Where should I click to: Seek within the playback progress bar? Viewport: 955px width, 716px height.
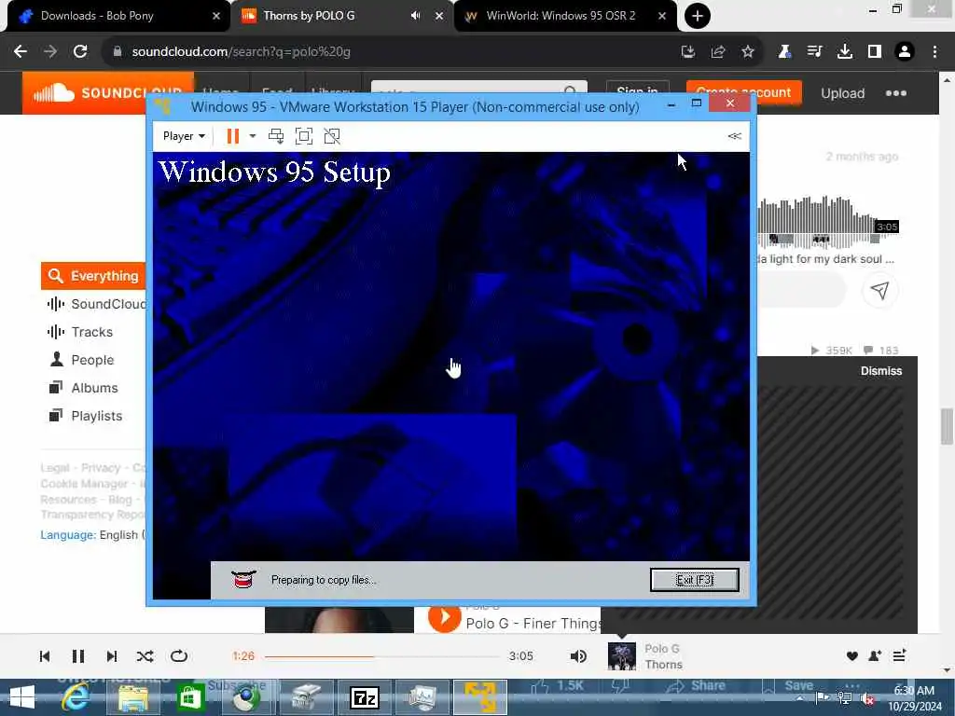(381, 656)
